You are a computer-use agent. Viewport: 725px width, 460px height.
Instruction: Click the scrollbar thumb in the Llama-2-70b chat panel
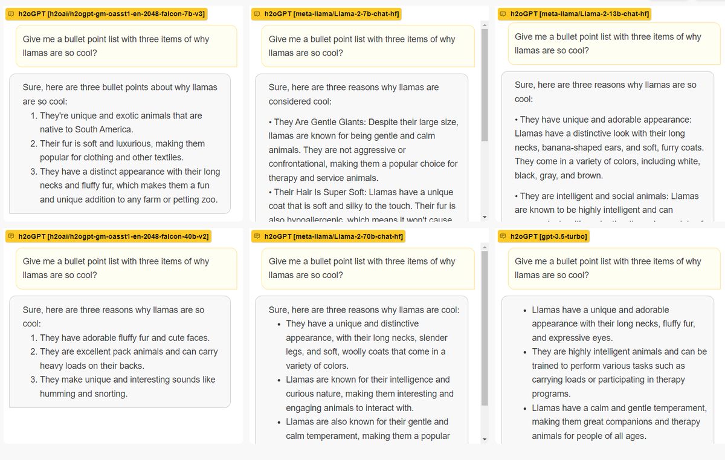pos(484,328)
